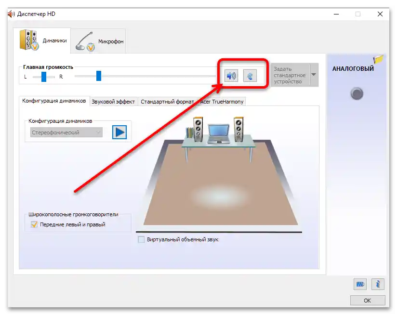This screenshot has height=315, width=397.
Task: Click the laptop in room preview
Action: click(219, 134)
